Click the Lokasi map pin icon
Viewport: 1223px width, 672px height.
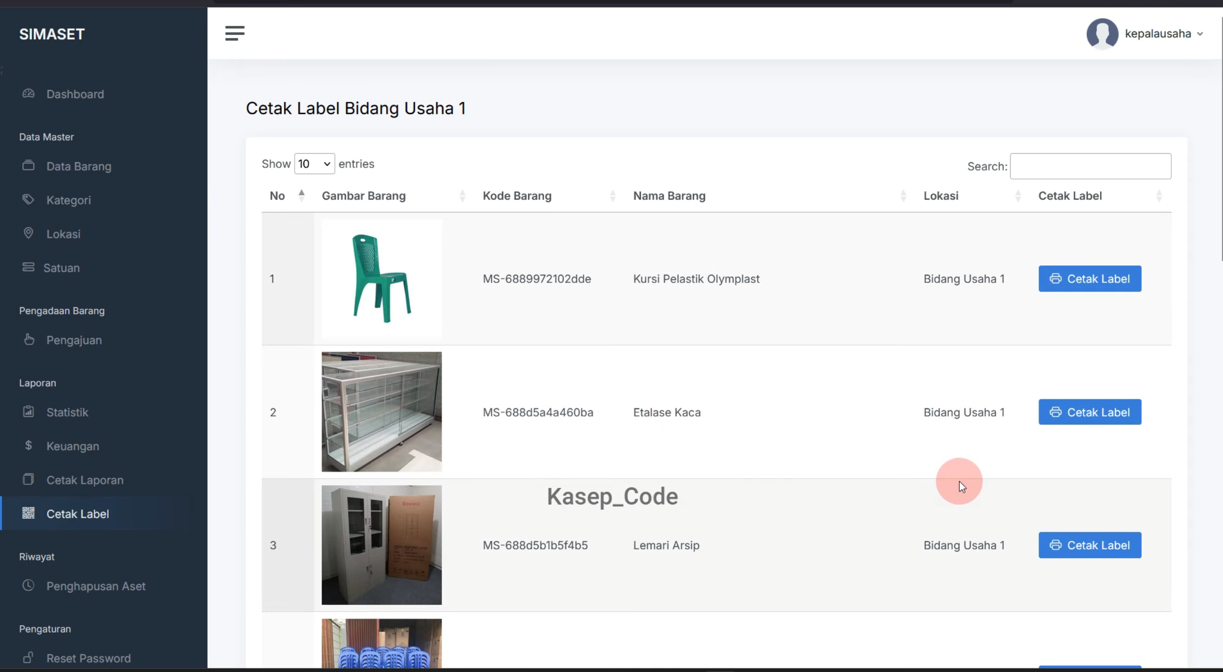point(28,233)
